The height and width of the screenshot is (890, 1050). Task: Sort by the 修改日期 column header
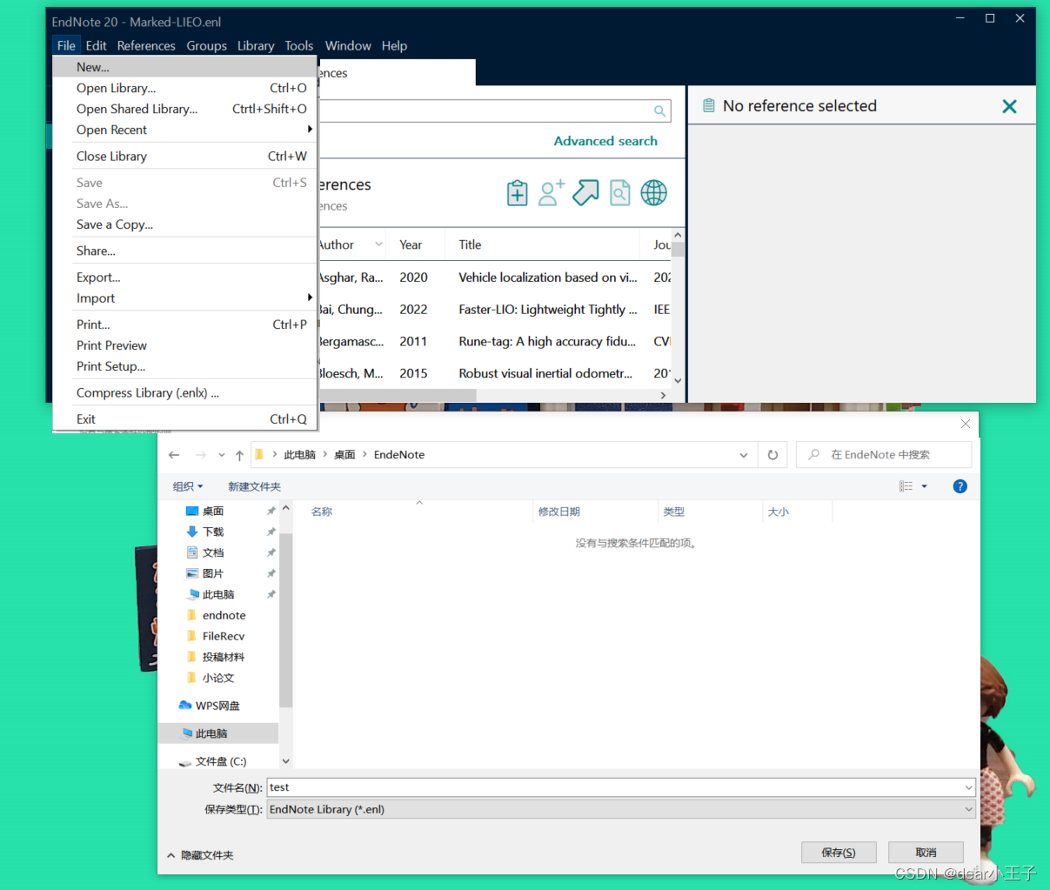pyautogui.click(x=559, y=512)
